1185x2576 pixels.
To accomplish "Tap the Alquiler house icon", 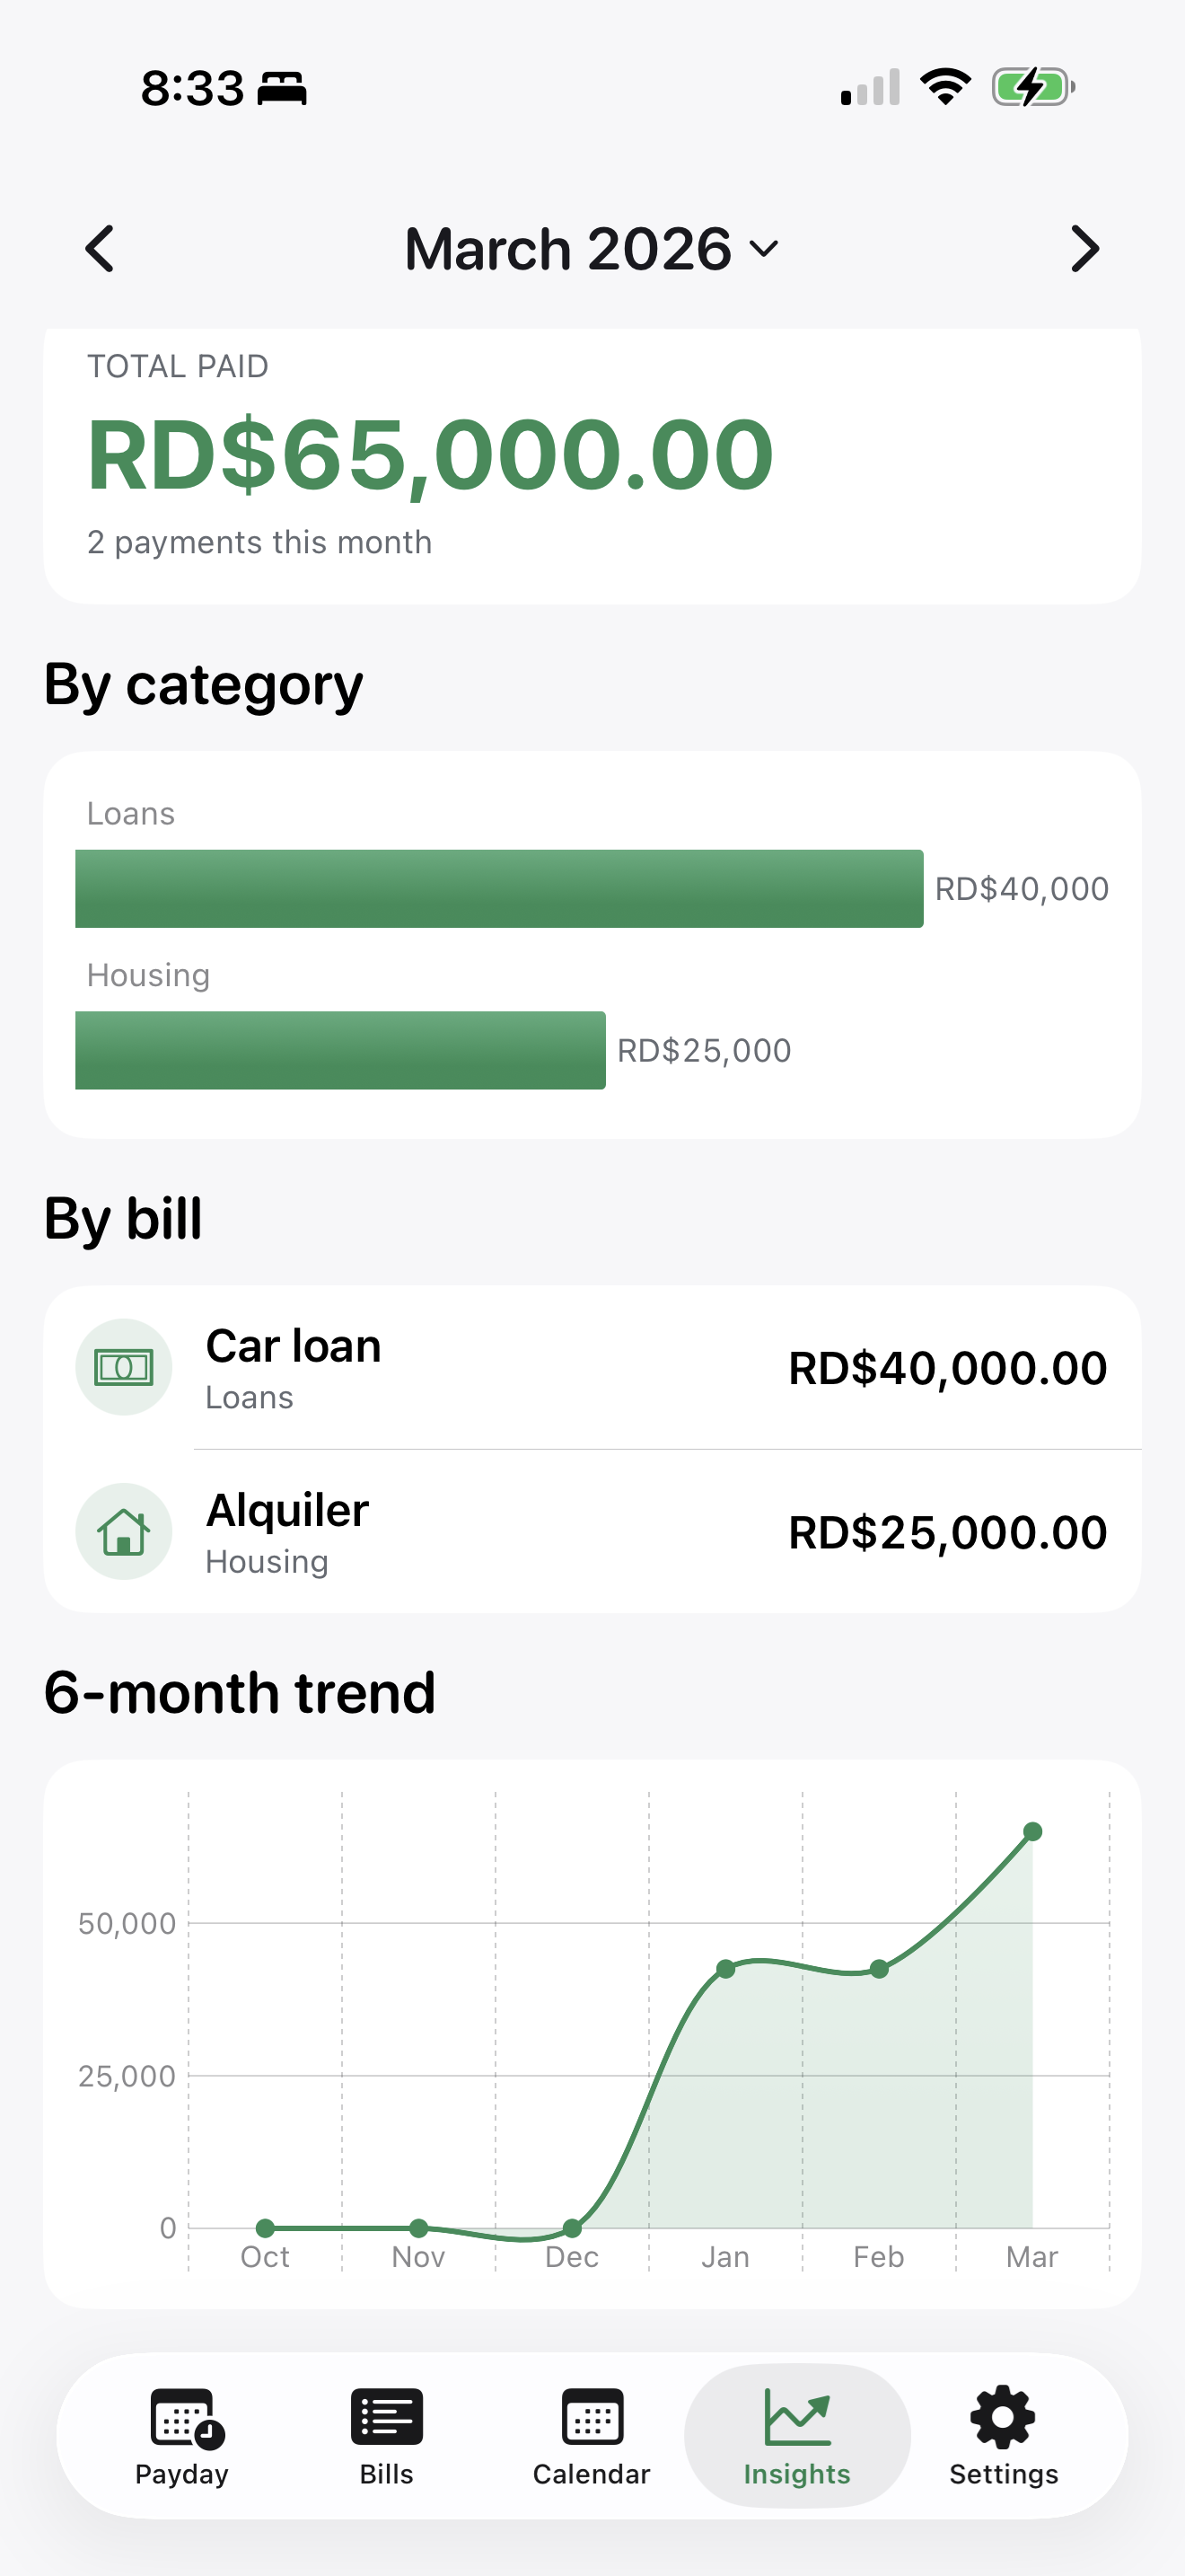I will pyautogui.click(x=124, y=1531).
